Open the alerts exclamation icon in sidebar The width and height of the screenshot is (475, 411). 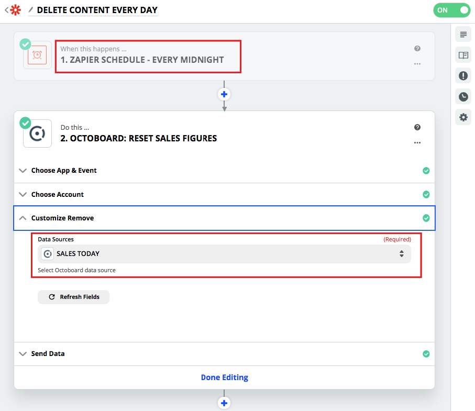463,76
